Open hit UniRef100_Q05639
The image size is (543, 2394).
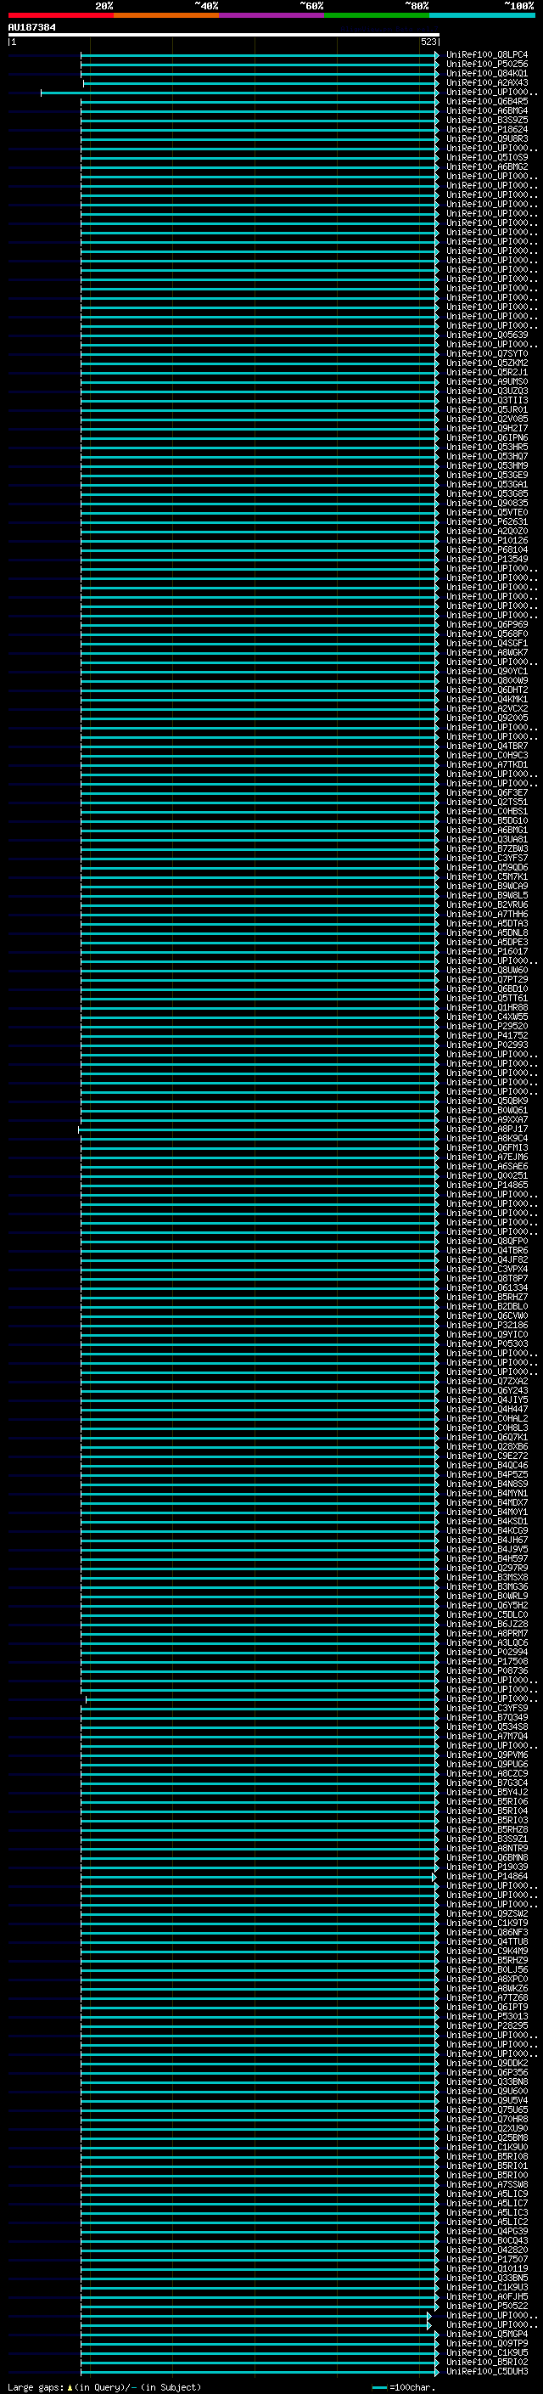(486, 335)
